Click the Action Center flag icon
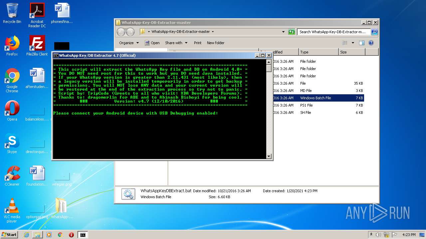Viewport: 426px width, 239px height. 394,235
